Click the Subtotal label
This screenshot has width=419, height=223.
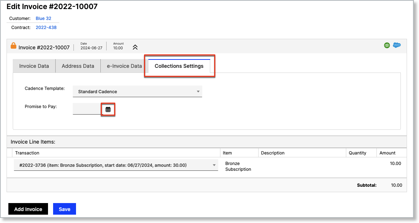tap(367, 185)
